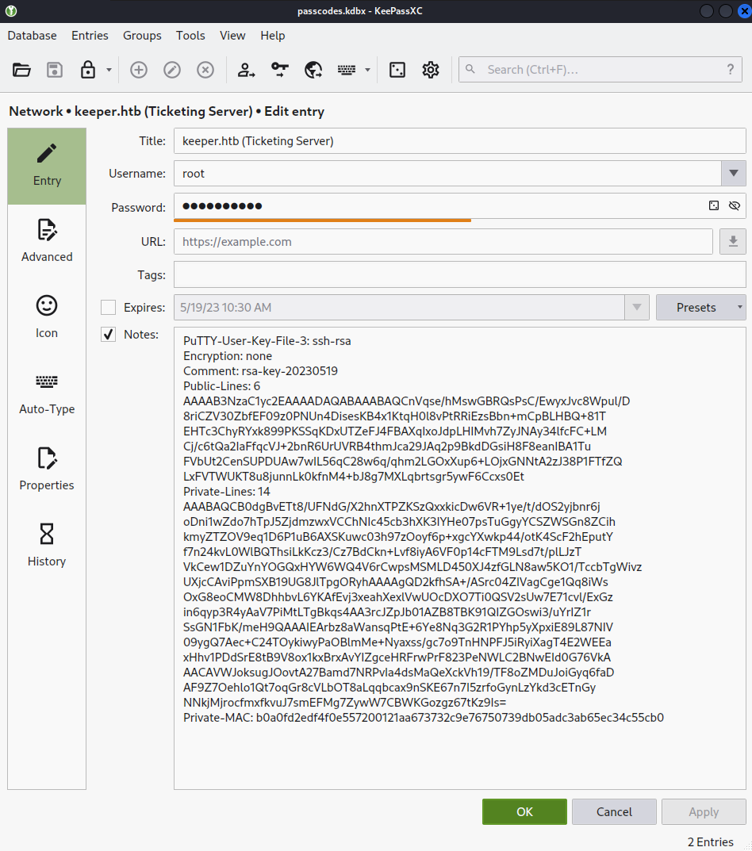Add new entry plus icon

(139, 70)
